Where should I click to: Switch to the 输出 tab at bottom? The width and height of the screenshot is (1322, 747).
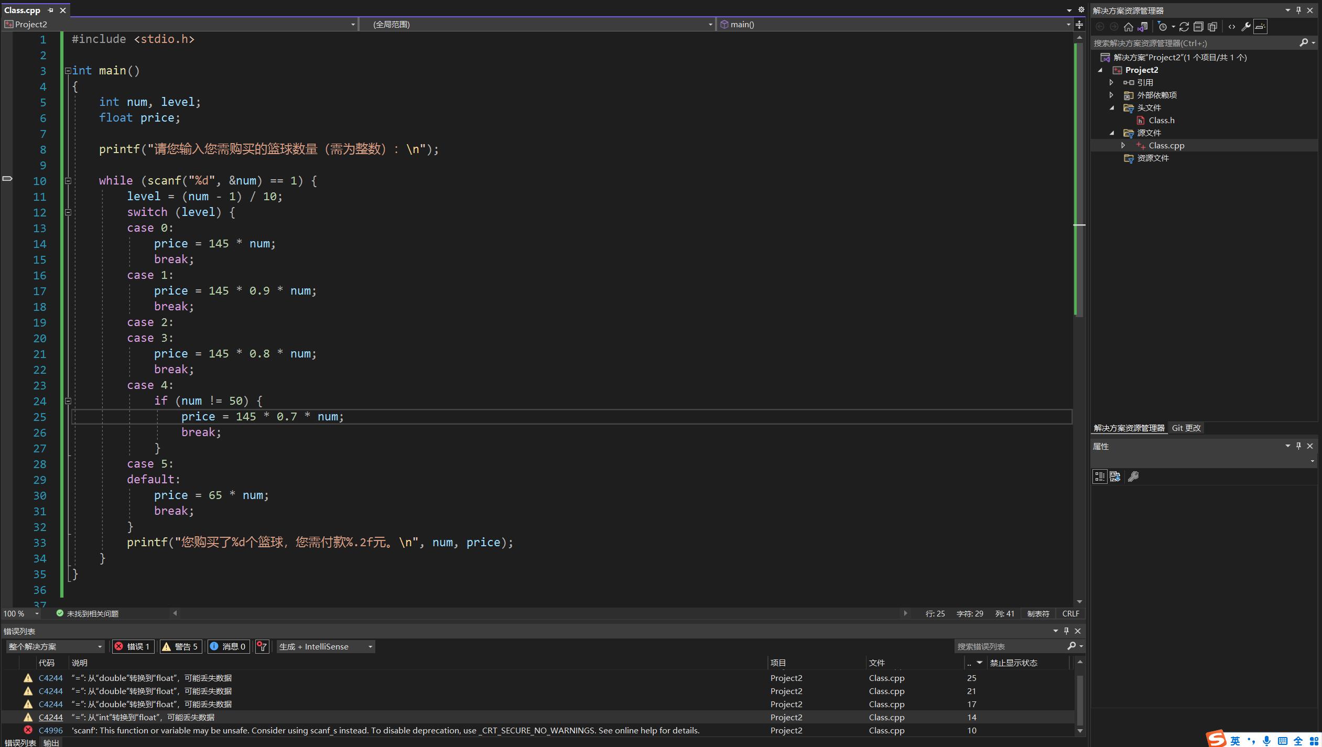(51, 742)
